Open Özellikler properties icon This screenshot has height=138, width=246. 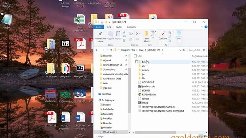point(163,34)
